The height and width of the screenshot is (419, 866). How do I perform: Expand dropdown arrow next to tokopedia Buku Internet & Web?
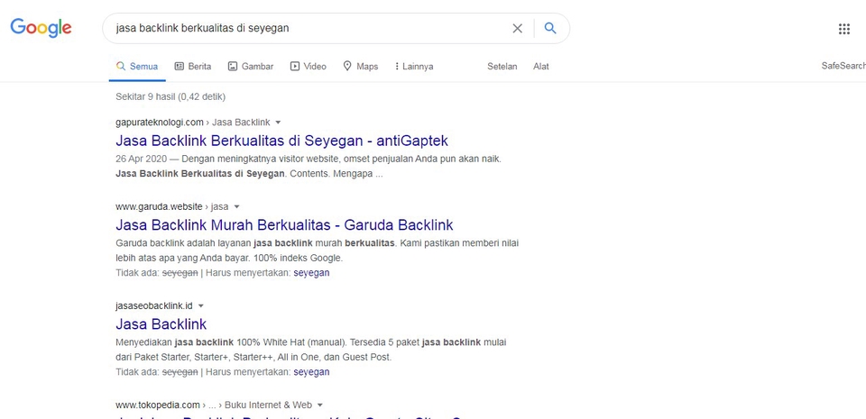(x=319, y=405)
